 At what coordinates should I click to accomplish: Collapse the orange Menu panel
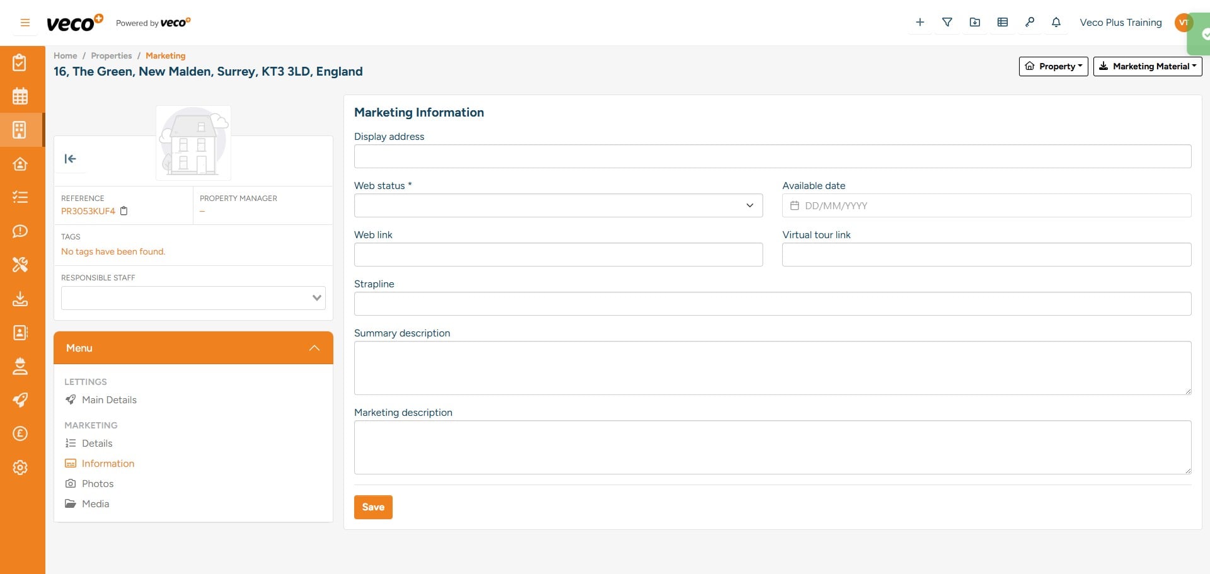(314, 348)
